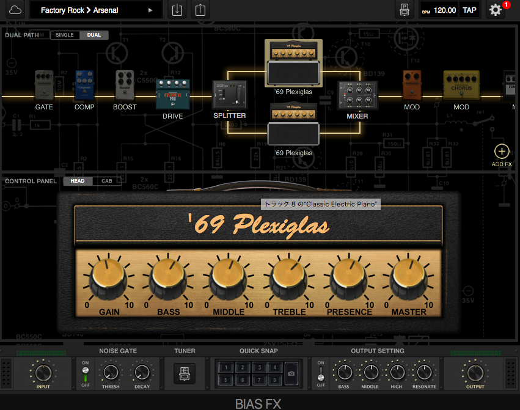The height and width of the screenshot is (410, 520).
Task: Open the Factory Rock > Arsenal preset menu
Action: click(96, 10)
